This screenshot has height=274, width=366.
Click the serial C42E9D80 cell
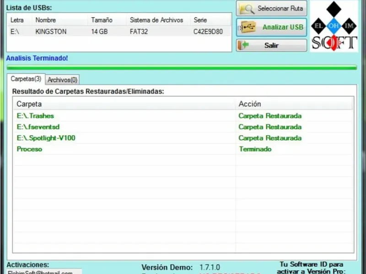(x=208, y=32)
